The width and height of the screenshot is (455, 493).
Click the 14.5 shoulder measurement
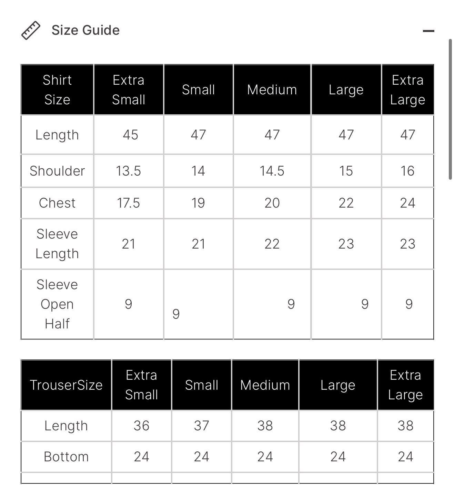272,171
